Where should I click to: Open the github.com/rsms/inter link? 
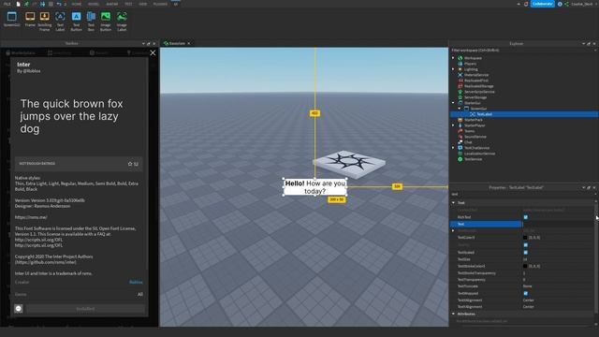click(x=46, y=262)
